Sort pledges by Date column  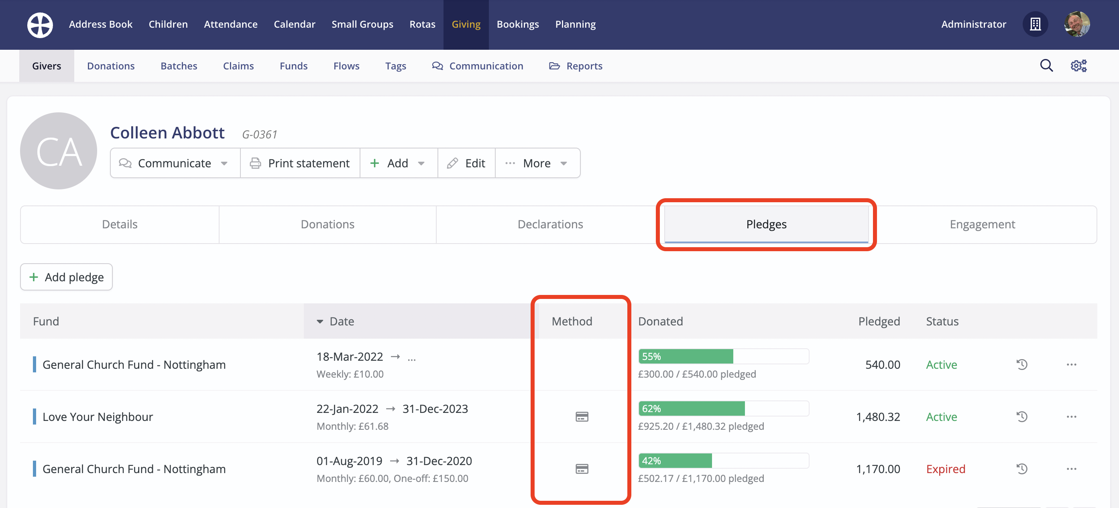click(x=342, y=321)
